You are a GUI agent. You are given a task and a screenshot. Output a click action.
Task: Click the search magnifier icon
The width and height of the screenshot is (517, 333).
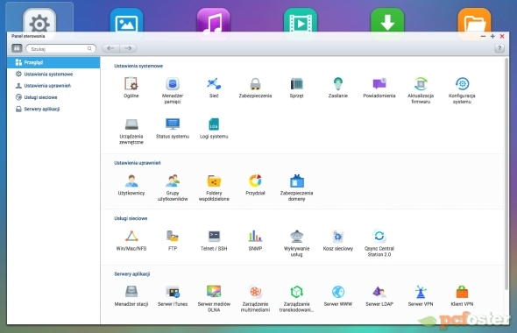(89, 48)
